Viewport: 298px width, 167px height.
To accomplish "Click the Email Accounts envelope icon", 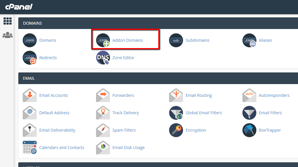I will 30,95.
